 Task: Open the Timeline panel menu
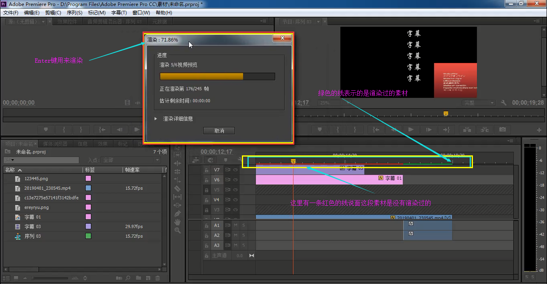pos(510,141)
